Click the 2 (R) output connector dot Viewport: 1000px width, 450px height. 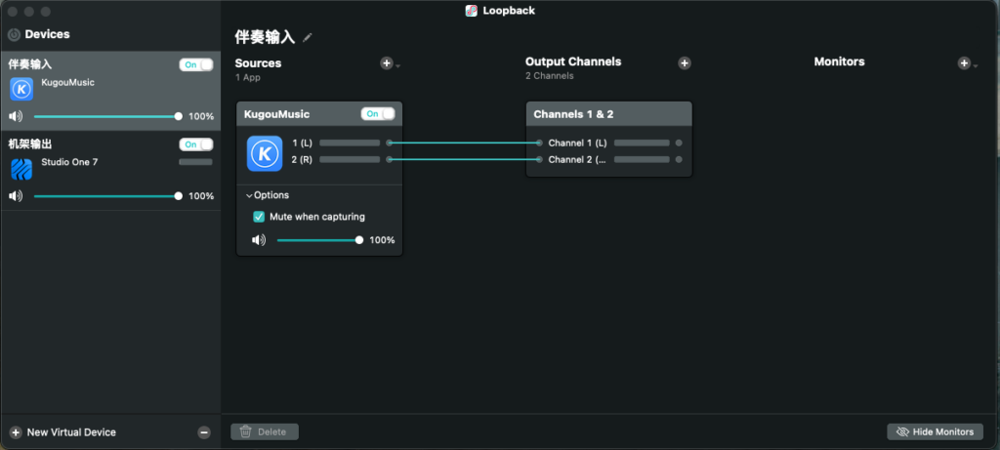pyautogui.click(x=389, y=159)
